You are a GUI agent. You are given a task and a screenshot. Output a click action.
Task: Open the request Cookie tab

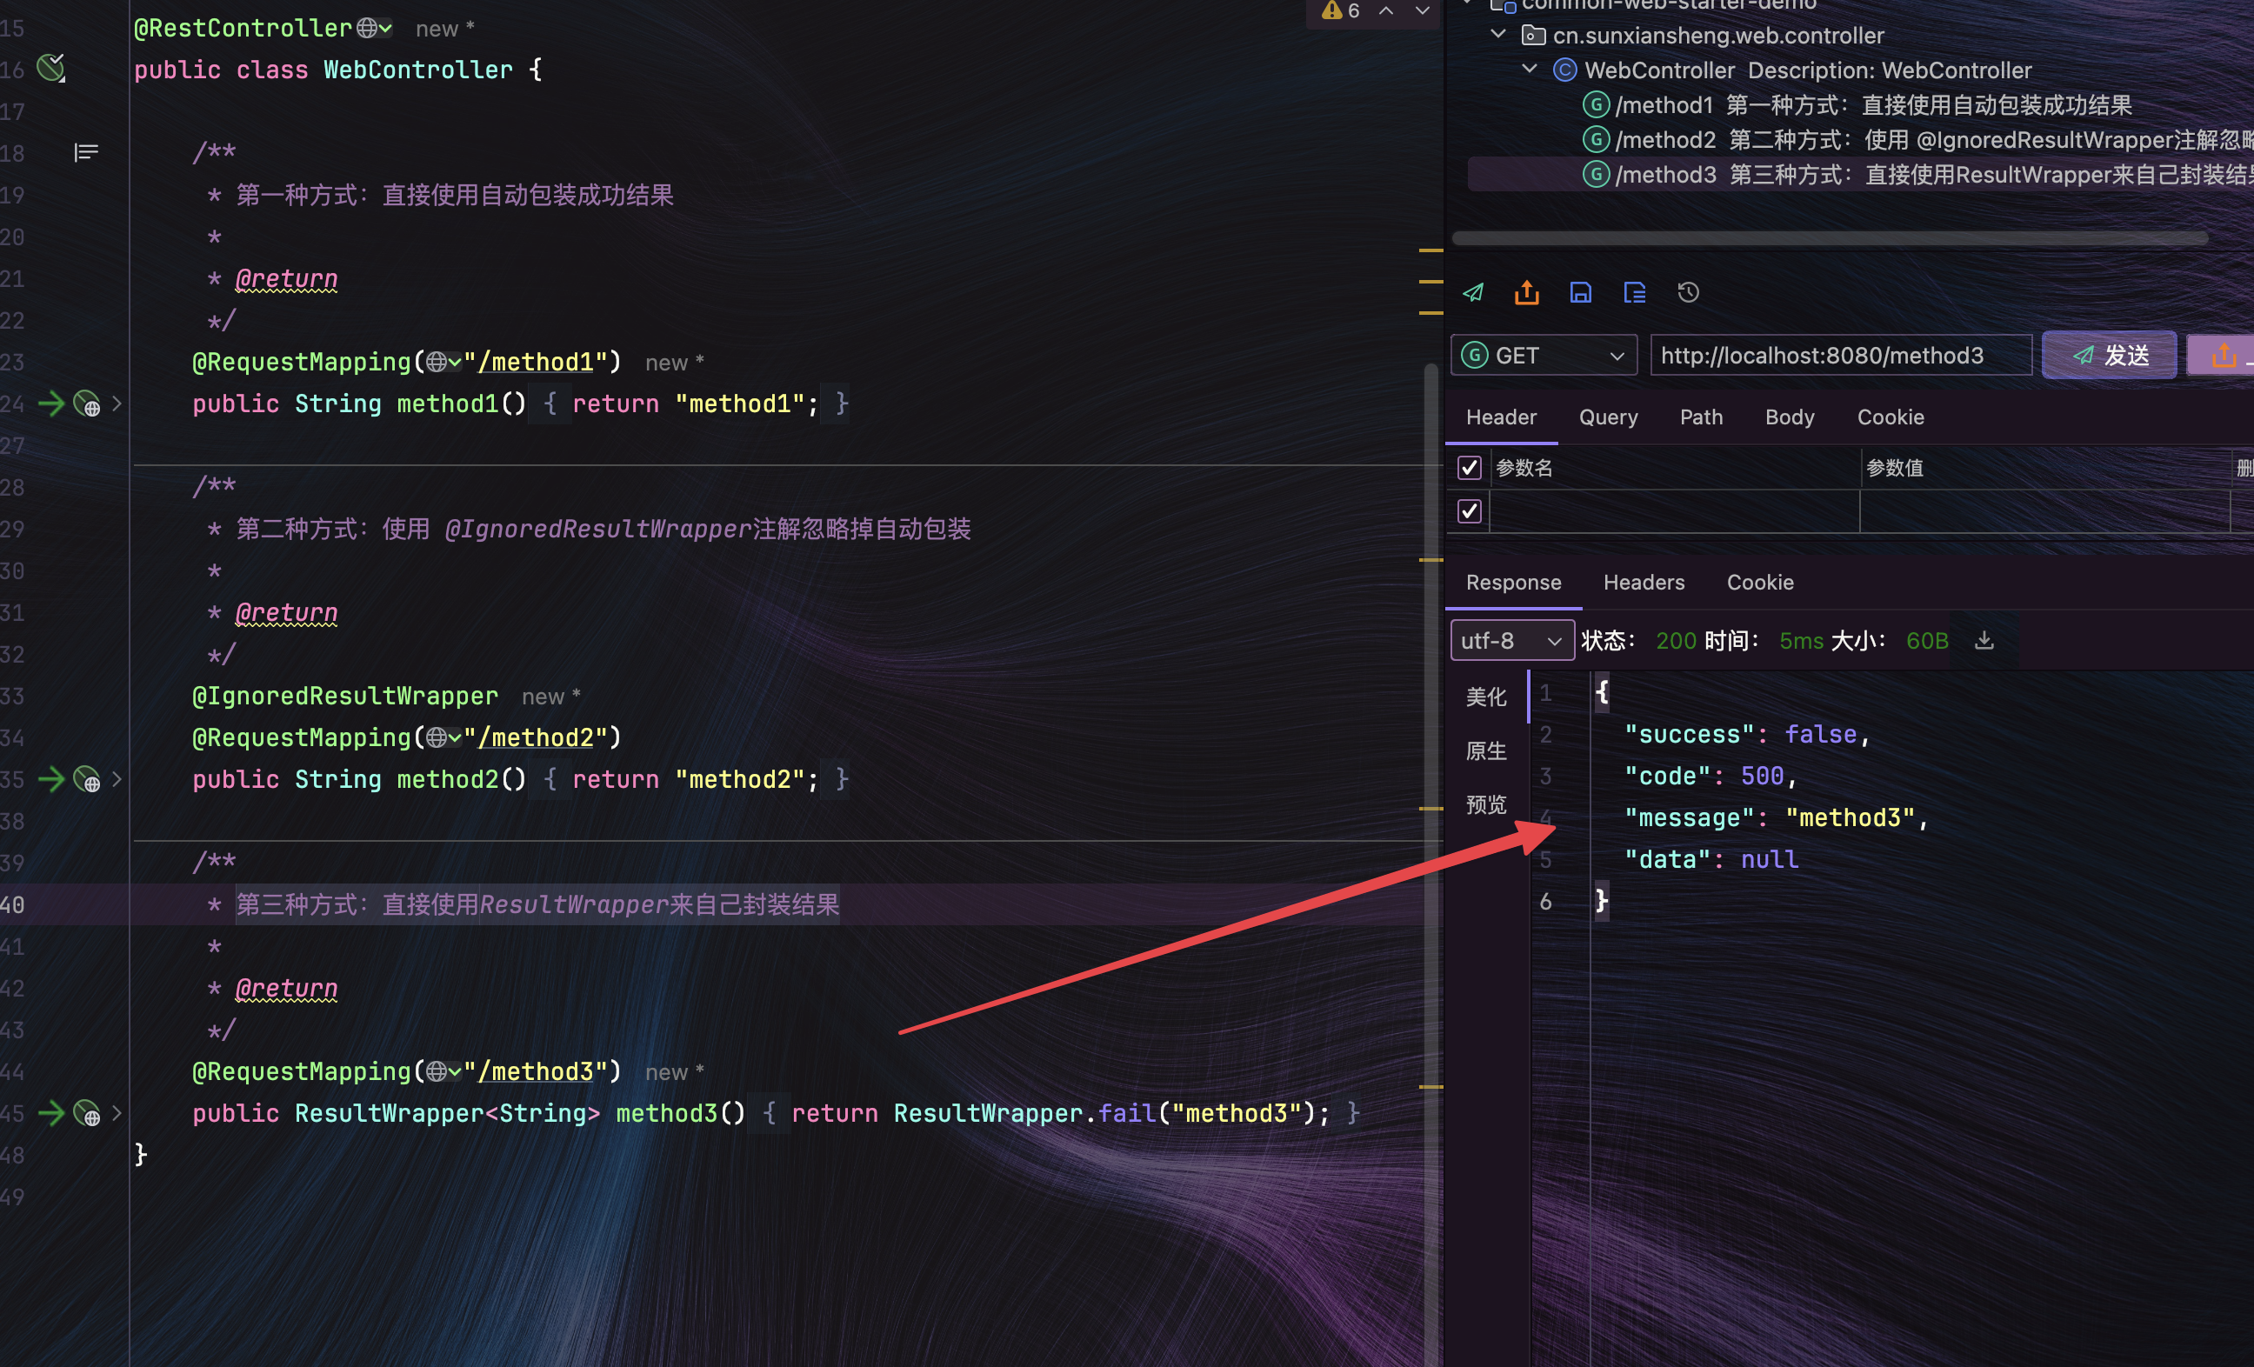coord(1890,417)
